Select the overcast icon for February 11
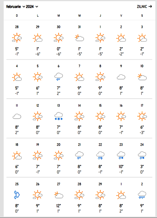 point(17,116)
